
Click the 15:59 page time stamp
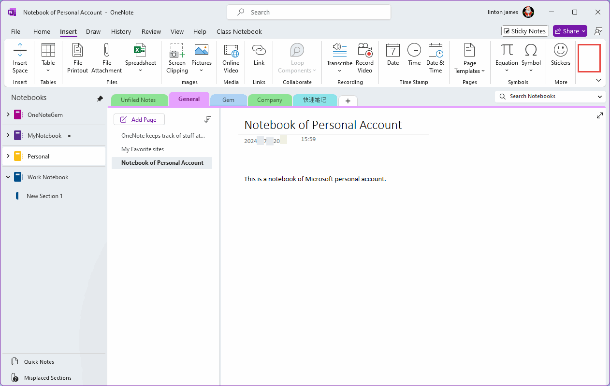coord(308,139)
